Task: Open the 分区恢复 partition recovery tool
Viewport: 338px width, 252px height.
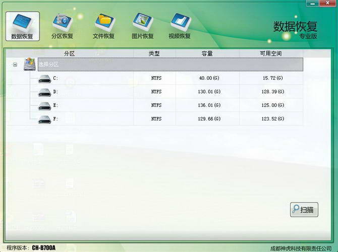Action: pos(62,26)
